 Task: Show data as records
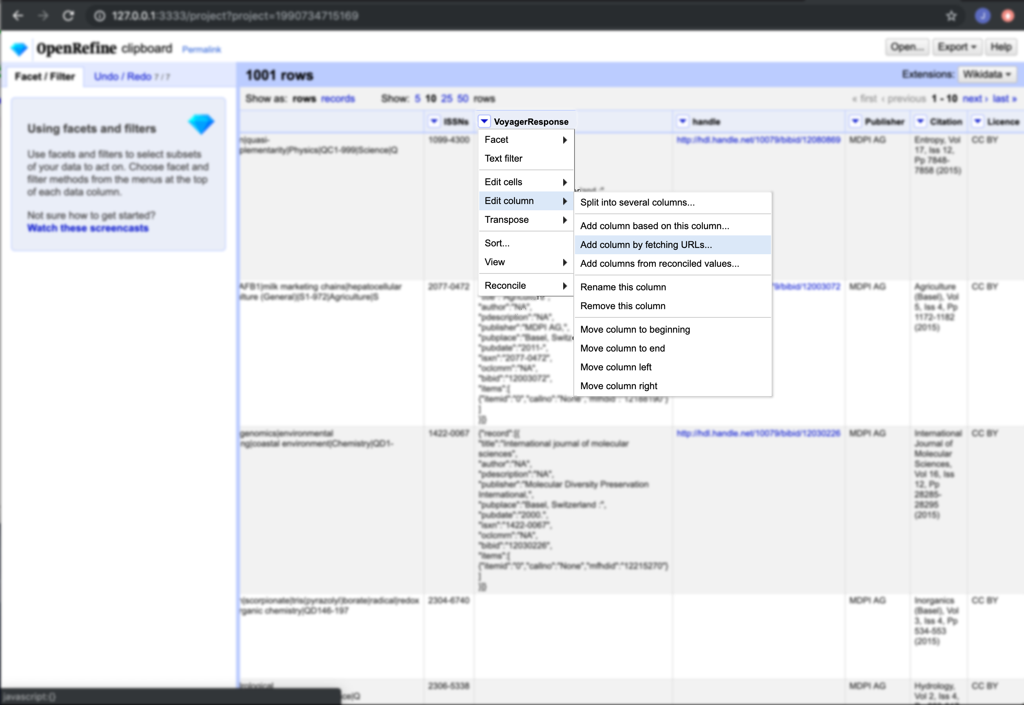point(338,98)
